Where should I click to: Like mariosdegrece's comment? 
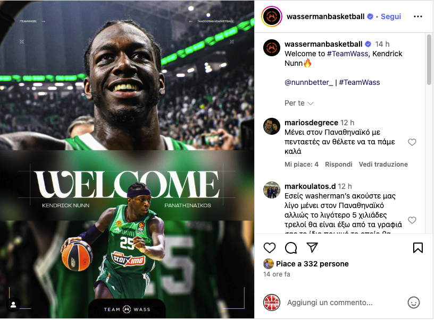412,142
